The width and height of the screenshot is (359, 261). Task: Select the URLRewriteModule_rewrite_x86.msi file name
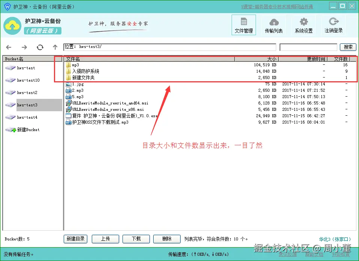tap(108, 110)
